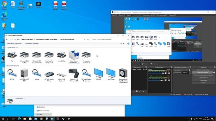Mute the first OBS mixer channel

(166, 73)
